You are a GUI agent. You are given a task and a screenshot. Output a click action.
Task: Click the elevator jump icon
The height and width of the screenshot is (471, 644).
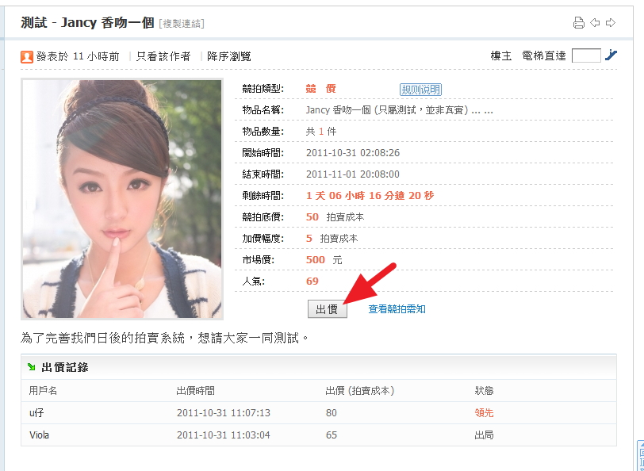pyautogui.click(x=611, y=56)
